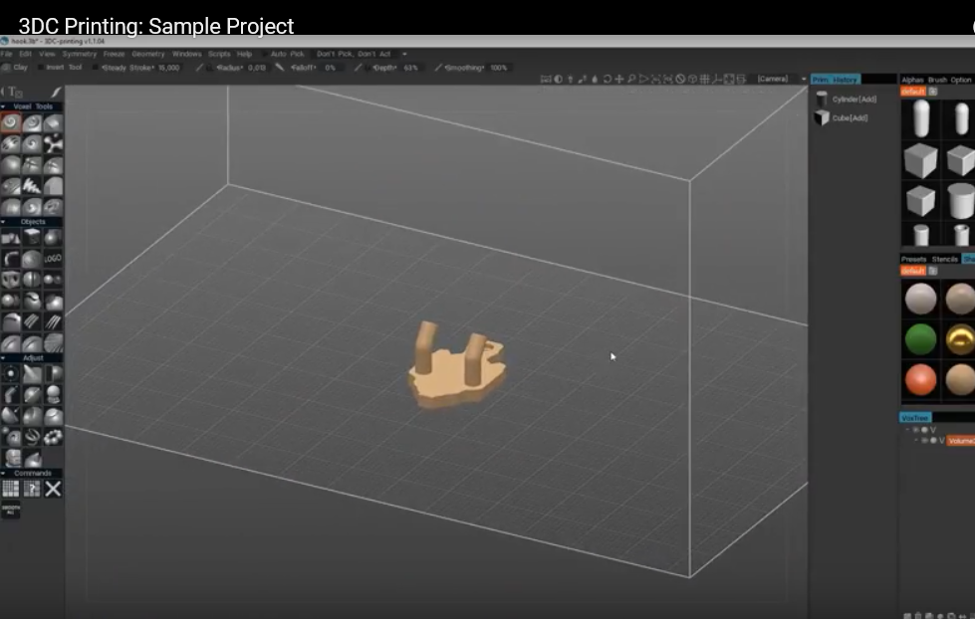This screenshot has width=975, height=619.
Task: Toggle the Radius pressure checkbox
Action: coord(209,67)
